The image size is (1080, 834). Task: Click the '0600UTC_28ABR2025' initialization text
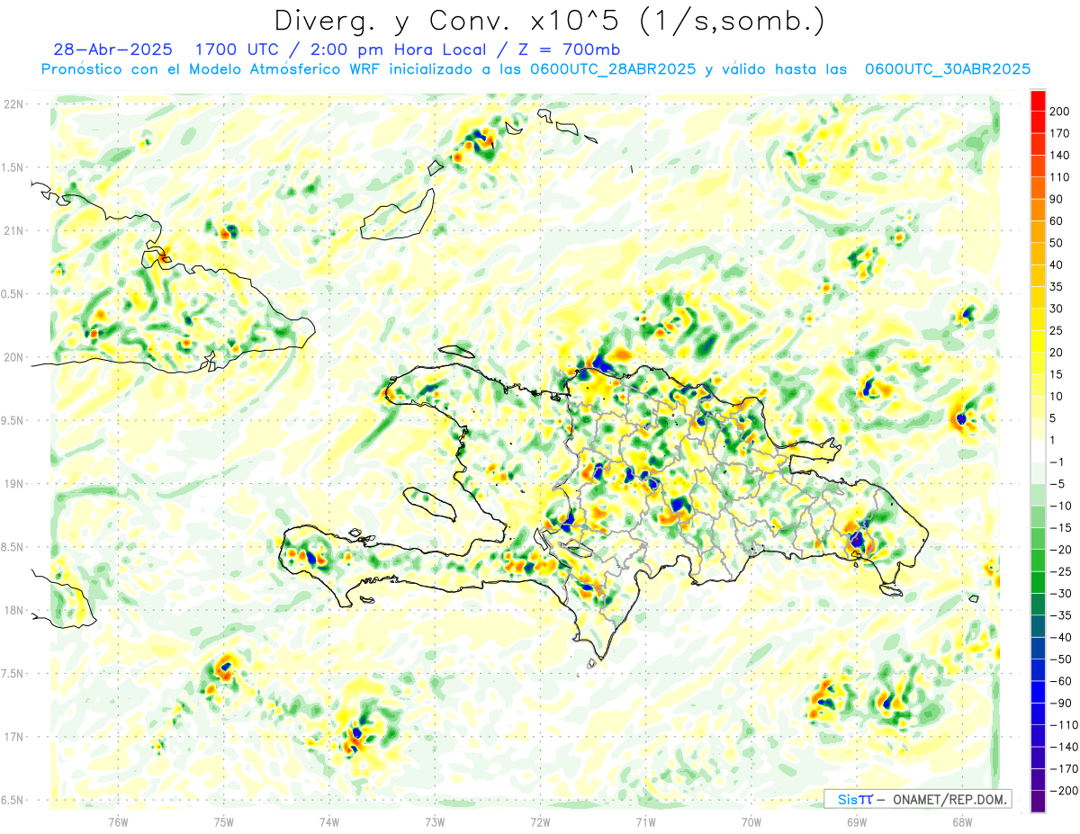tap(612, 69)
